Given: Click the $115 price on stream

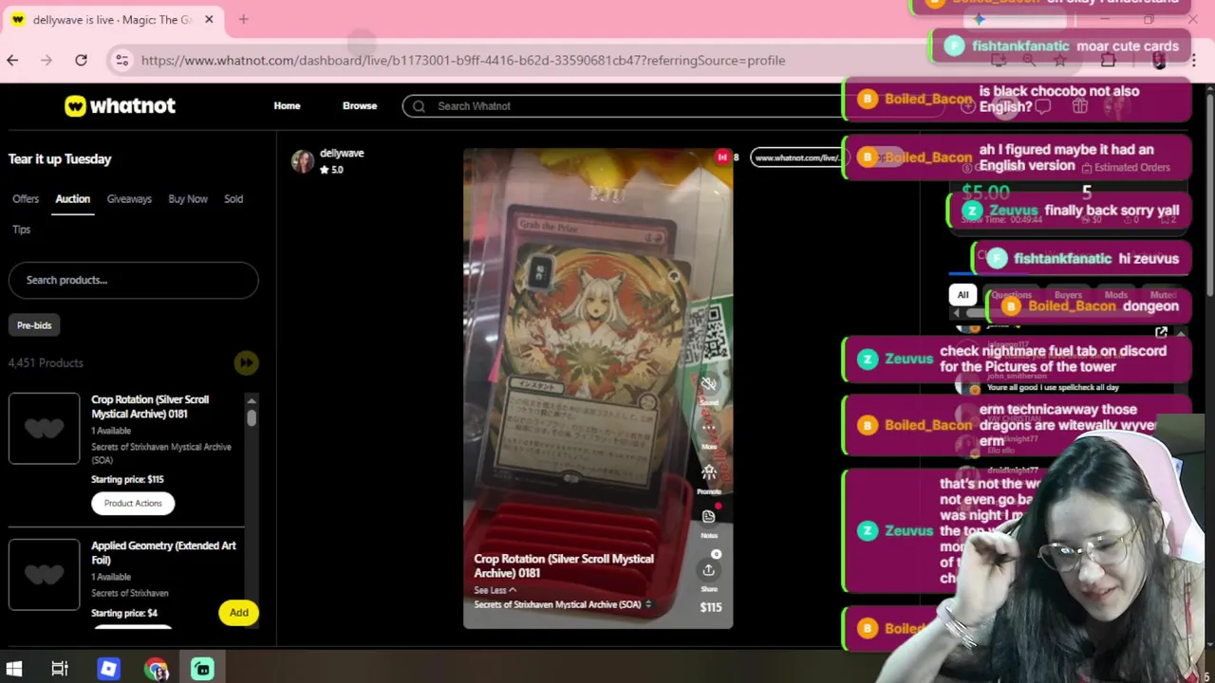Looking at the screenshot, I should coord(711,607).
